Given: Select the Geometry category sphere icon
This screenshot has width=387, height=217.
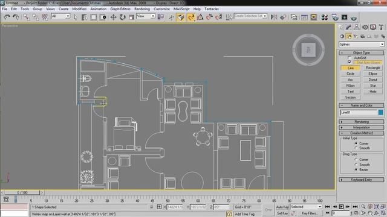Looking at the screenshot, I should click(342, 36).
